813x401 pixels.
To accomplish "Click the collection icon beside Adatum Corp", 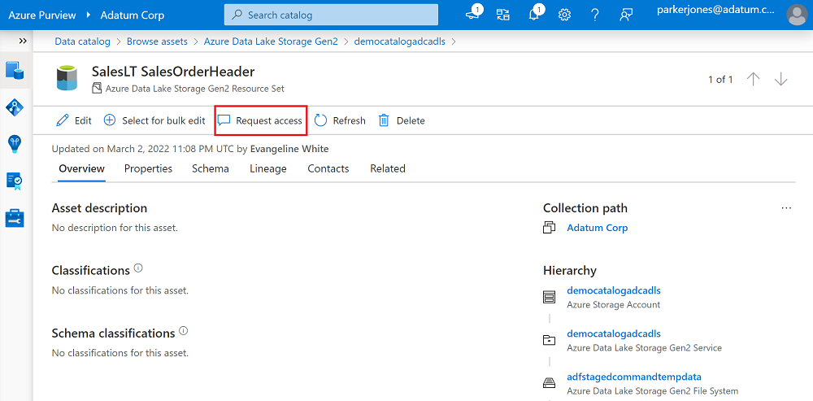I will (x=549, y=228).
